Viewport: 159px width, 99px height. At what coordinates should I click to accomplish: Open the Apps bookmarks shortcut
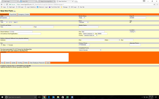pyautogui.click(x=3, y=7)
